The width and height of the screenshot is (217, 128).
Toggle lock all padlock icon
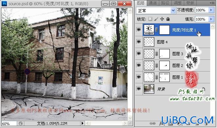click(168, 19)
